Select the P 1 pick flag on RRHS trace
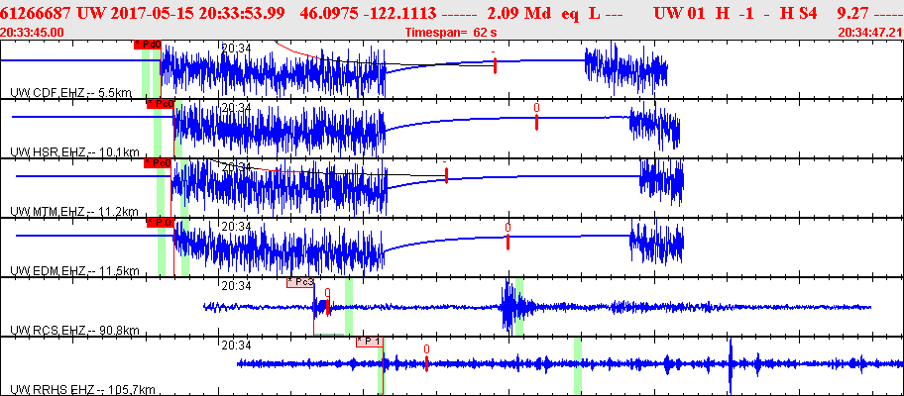 click(x=370, y=342)
